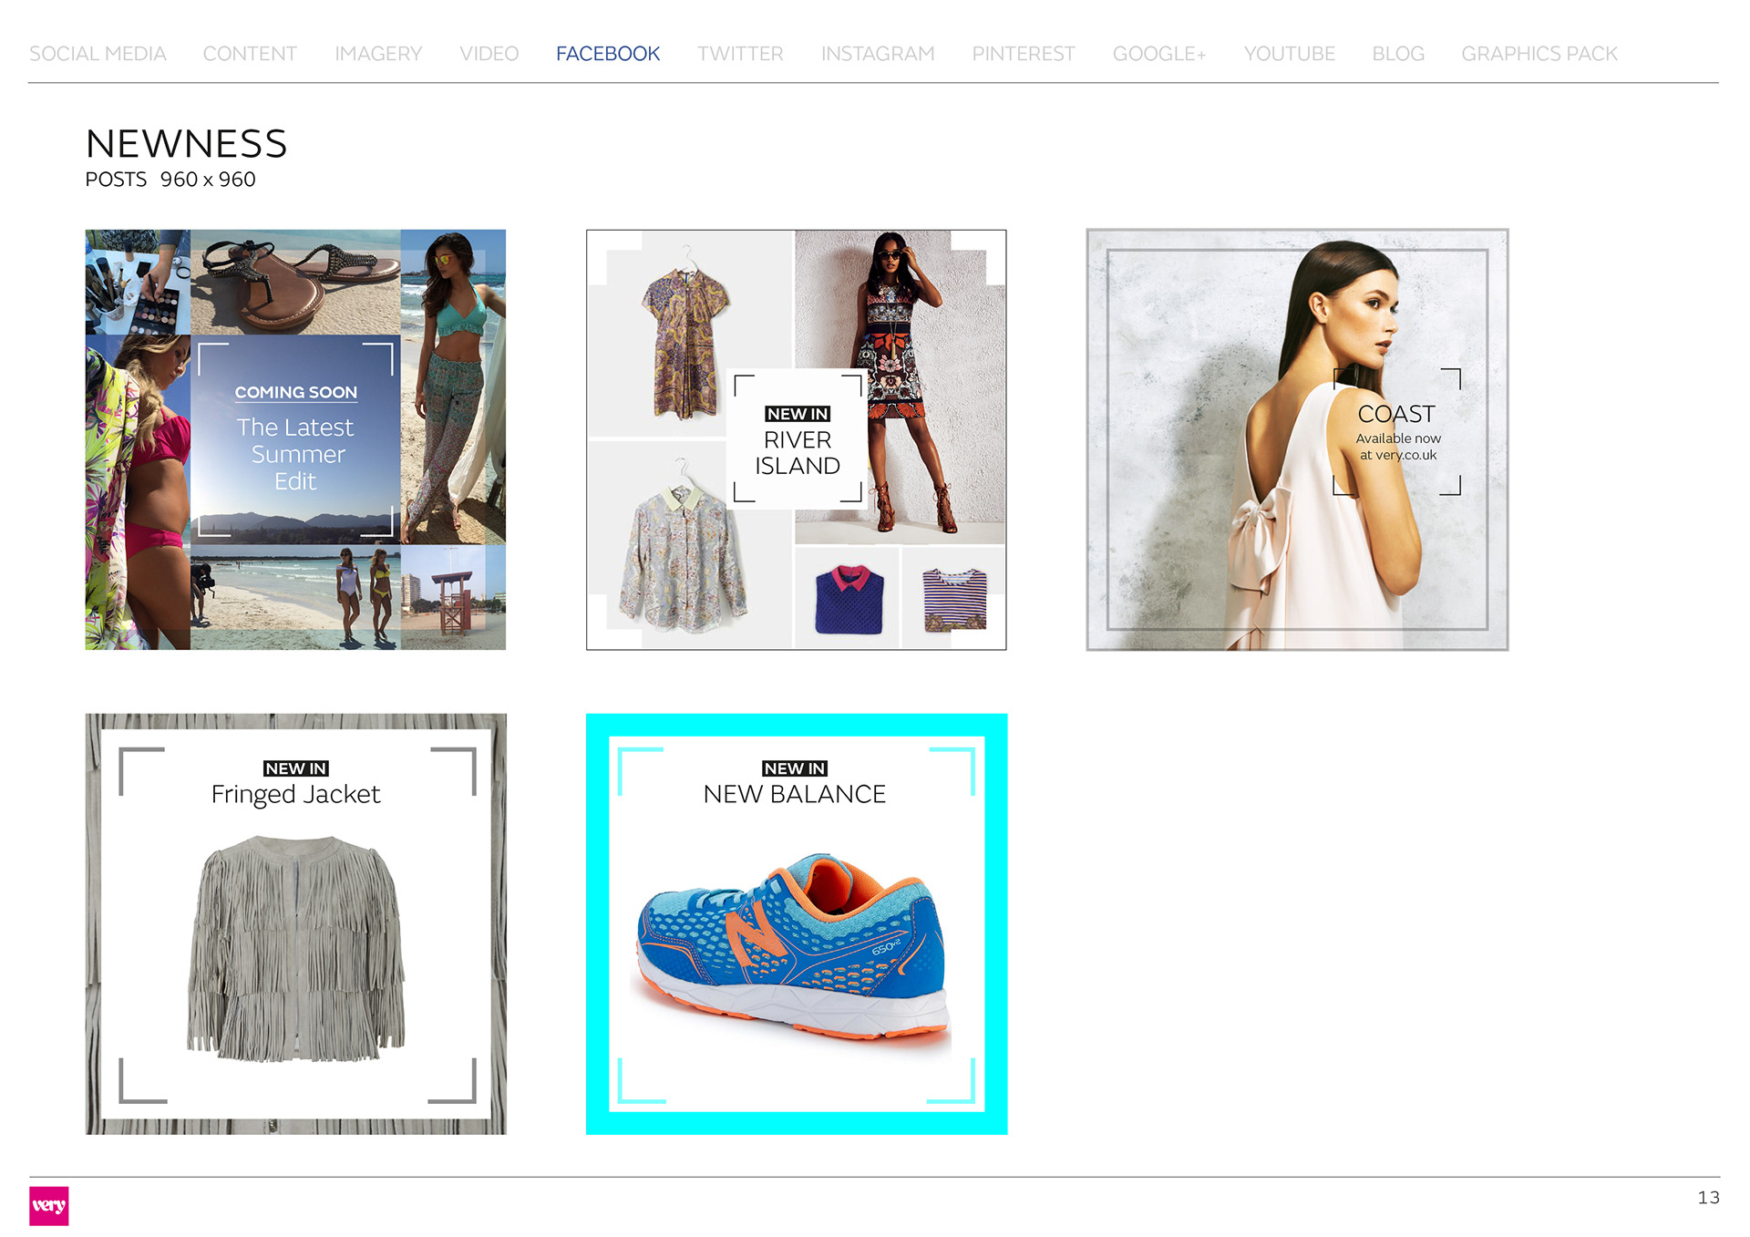This screenshot has width=1750, height=1237.
Task: Select the Blog tab
Action: 1398,54
